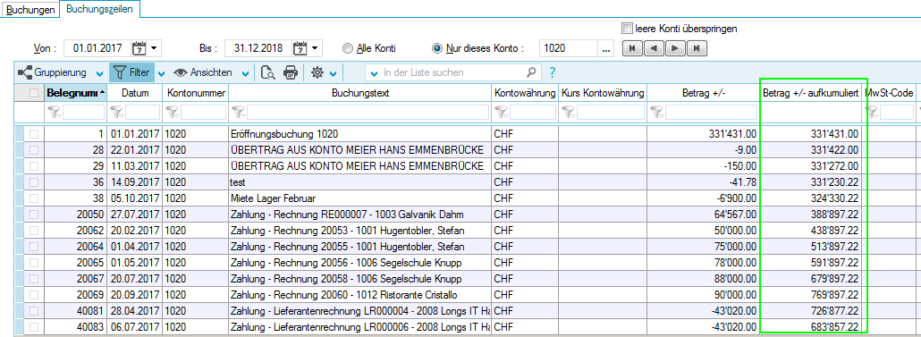The image size is (921, 337).
Task: Click the Von date field 01.01.2017
Action: pos(97,48)
